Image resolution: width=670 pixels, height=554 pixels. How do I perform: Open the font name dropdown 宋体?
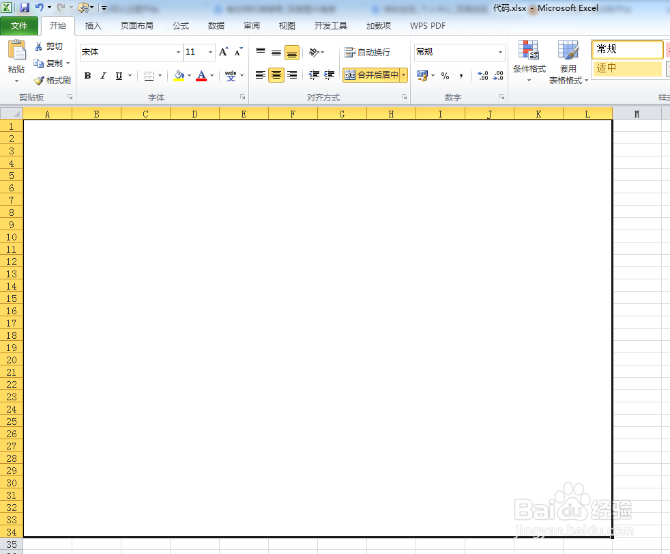(x=178, y=52)
